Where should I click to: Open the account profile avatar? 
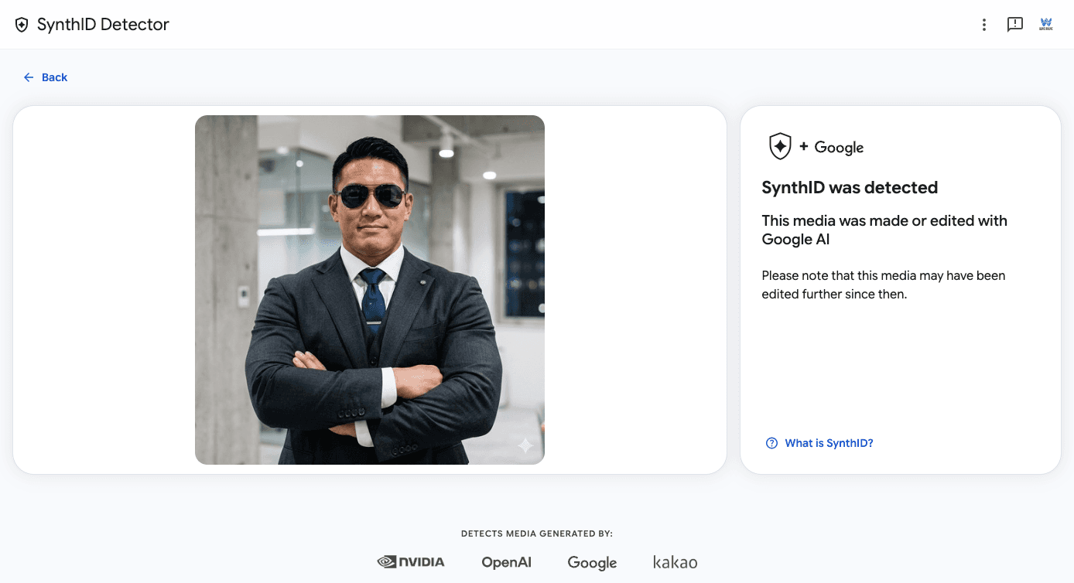[x=1046, y=25]
